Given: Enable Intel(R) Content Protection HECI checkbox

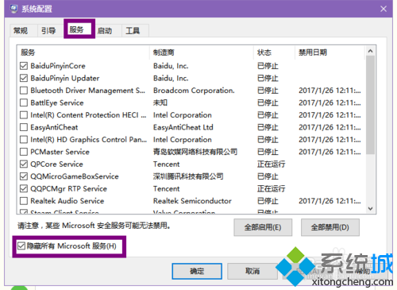Looking at the screenshot, I should tap(24, 115).
